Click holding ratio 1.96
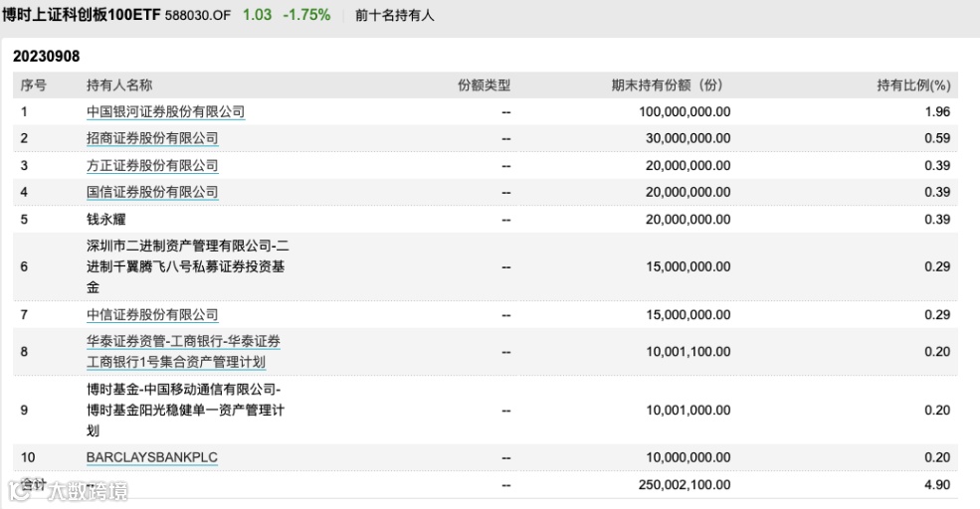This screenshot has width=980, height=509. click(x=937, y=111)
